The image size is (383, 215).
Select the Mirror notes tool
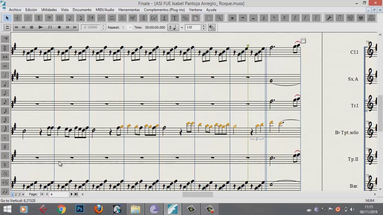[x=371, y=18]
